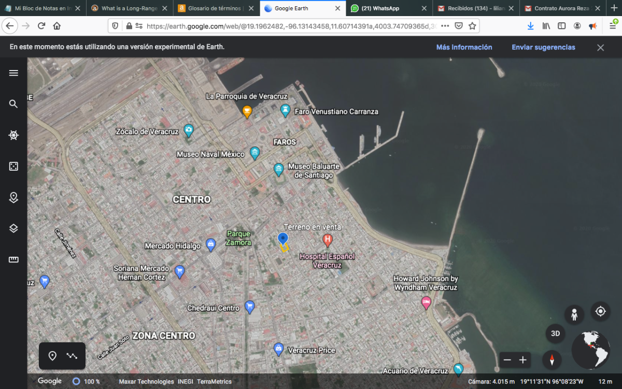Select the Measure distance ruler tool
Screen dimensions: 622x389
(x=13, y=260)
